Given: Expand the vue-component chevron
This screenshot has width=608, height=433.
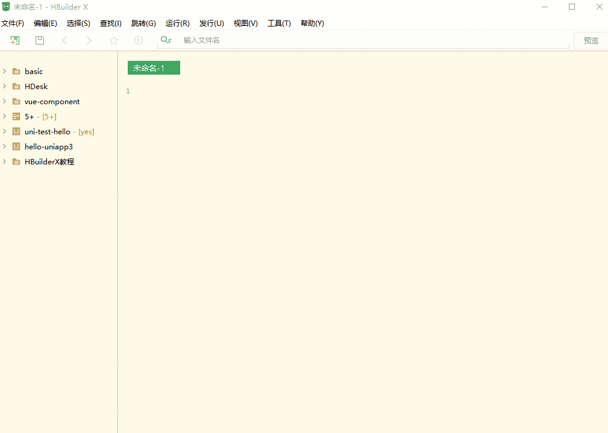Looking at the screenshot, I should [x=5, y=101].
